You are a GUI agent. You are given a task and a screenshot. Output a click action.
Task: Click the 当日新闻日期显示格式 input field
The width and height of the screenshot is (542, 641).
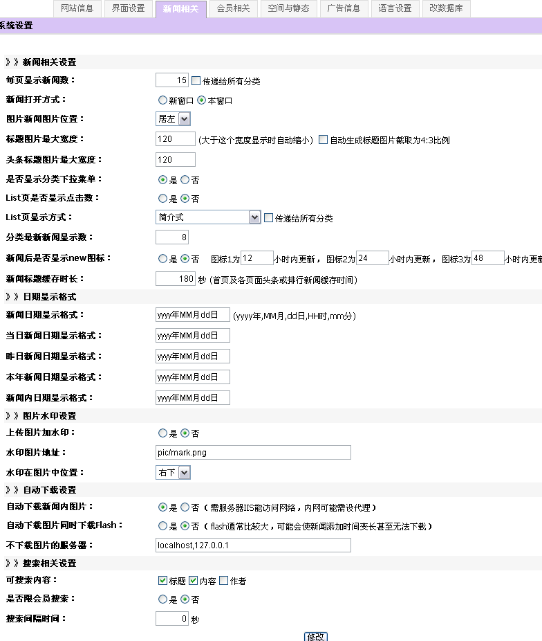[x=193, y=336]
